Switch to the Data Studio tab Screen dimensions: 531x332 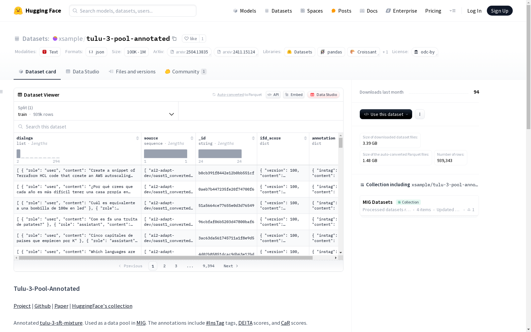pos(83,72)
